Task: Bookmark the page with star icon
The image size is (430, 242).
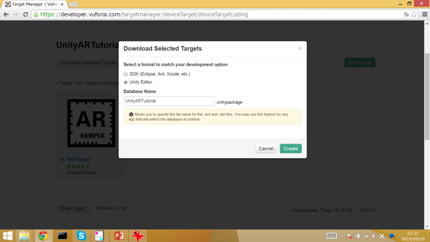Action: click(x=414, y=15)
